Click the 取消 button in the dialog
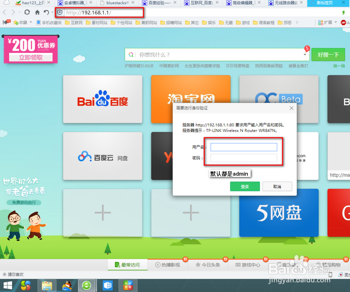 (x=277, y=186)
